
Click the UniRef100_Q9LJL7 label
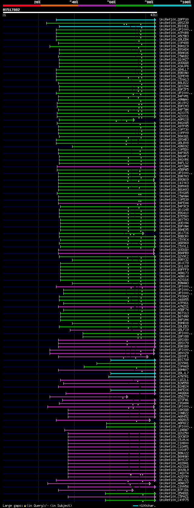174,373
